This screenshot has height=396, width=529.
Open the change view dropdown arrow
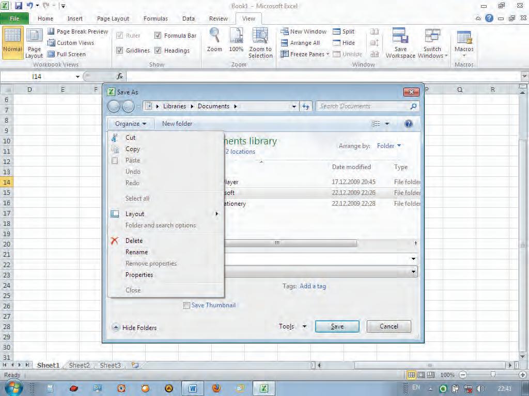pyautogui.click(x=387, y=124)
